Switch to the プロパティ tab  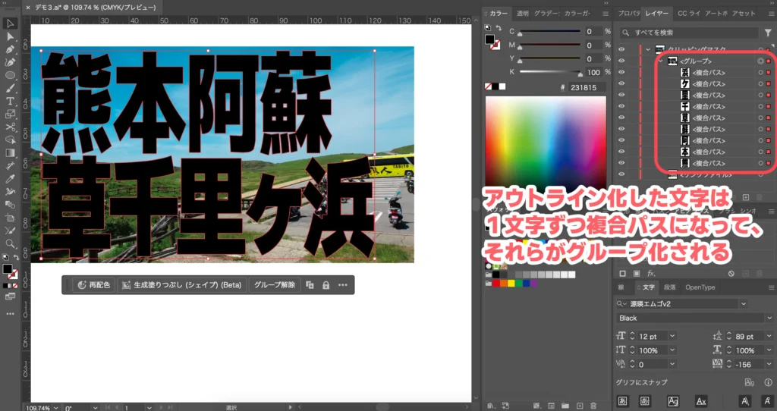(x=629, y=14)
